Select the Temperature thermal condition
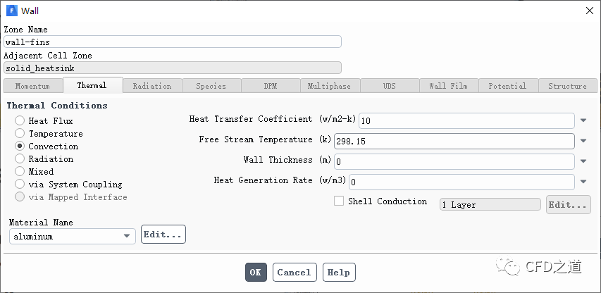Image resolution: width=601 pixels, height=293 pixels. 20,134
